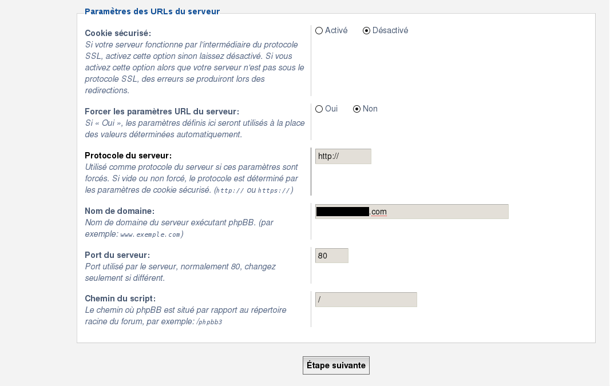Screen dimensions: 610x386
Task: Choose Non for Forcer les paramètres URL
Action: point(357,109)
